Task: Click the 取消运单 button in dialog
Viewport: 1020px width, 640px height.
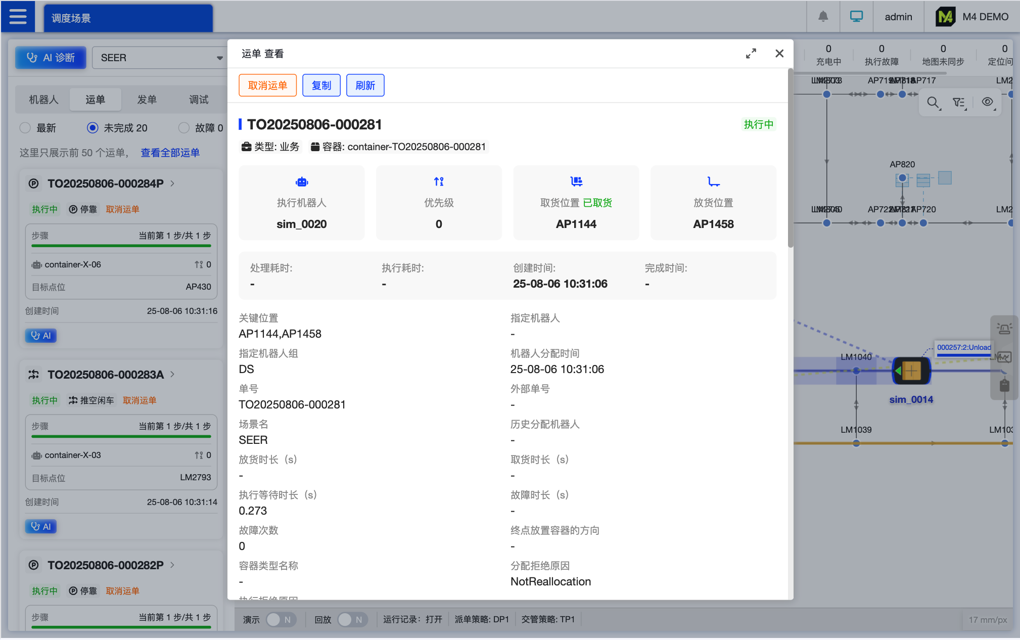Action: (267, 85)
